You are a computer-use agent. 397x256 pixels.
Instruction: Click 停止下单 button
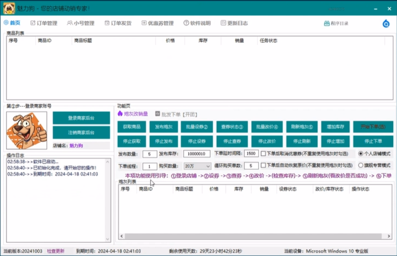coord(373,141)
